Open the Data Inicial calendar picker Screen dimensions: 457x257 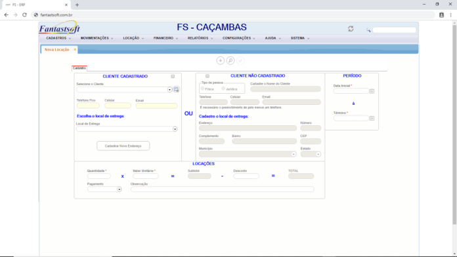(372, 91)
